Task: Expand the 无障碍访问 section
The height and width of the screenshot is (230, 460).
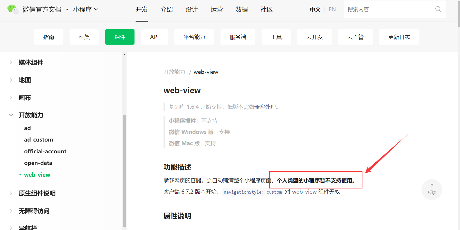Action: coord(11,211)
